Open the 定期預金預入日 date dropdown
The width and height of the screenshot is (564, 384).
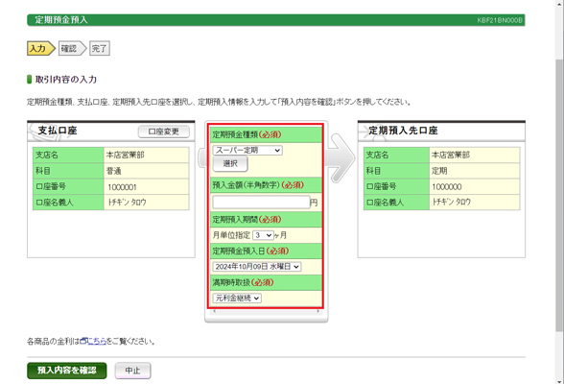point(257,267)
